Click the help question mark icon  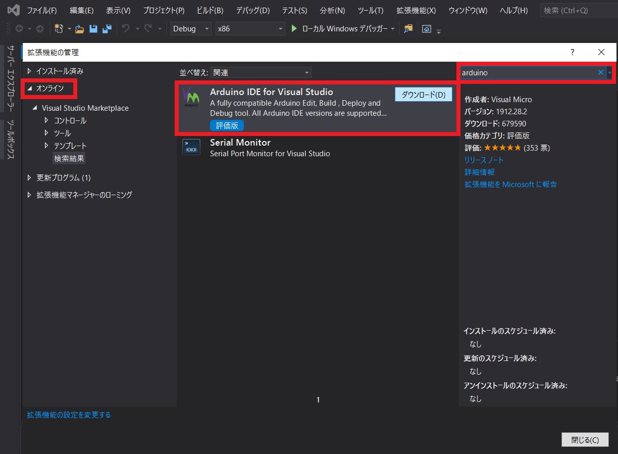pos(573,52)
